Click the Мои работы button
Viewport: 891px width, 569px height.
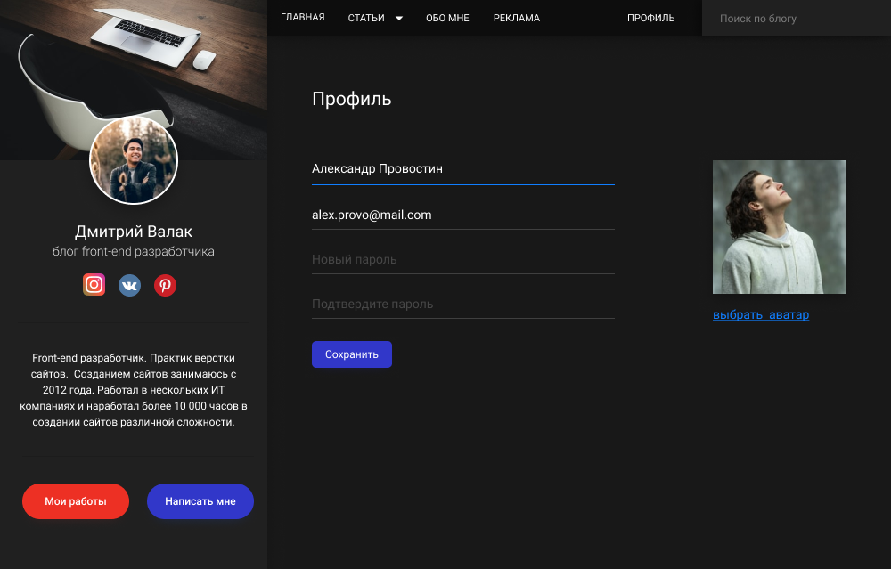(x=76, y=501)
